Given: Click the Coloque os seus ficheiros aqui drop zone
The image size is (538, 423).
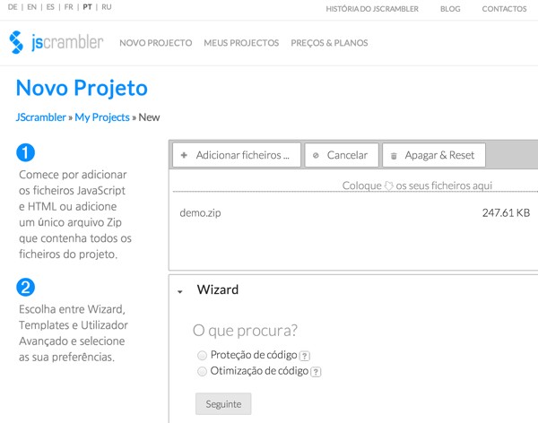Looking at the screenshot, I should coord(417,186).
